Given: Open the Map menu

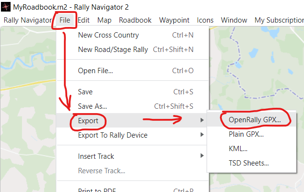Looking at the screenshot, I should coord(104,20).
